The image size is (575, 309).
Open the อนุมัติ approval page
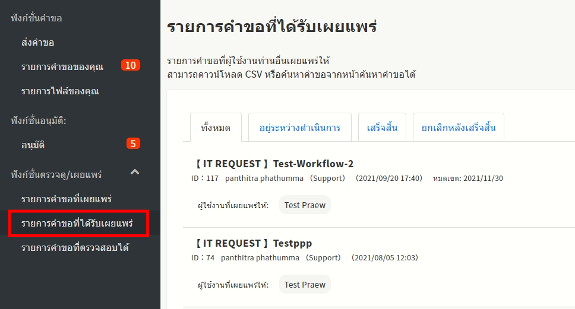coord(33,145)
